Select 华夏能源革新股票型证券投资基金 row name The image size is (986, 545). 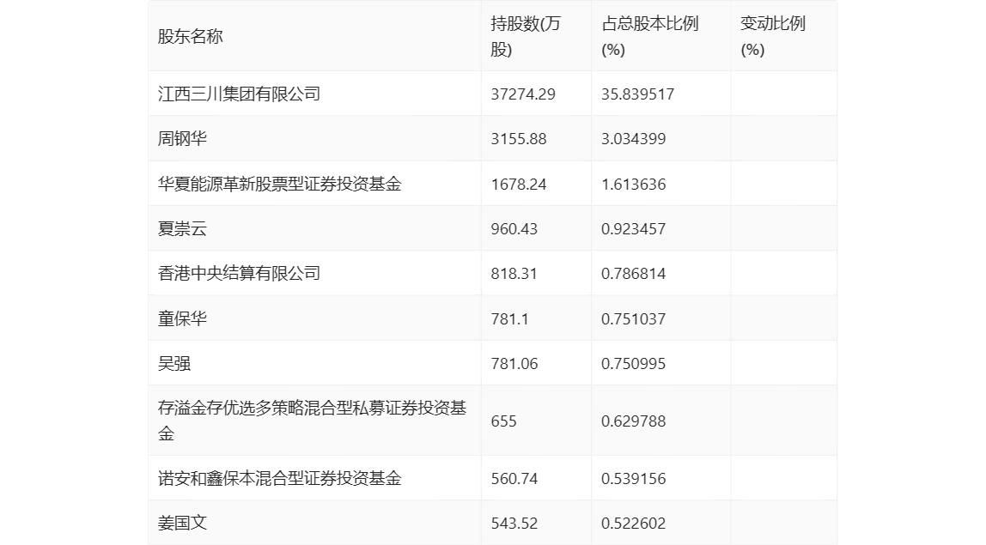[x=280, y=185]
